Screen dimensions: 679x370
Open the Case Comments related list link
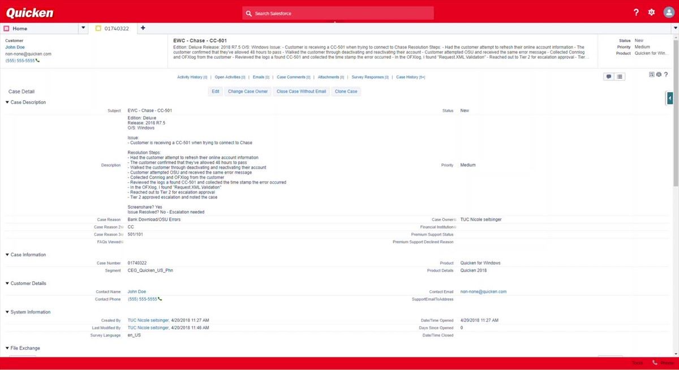click(x=292, y=77)
